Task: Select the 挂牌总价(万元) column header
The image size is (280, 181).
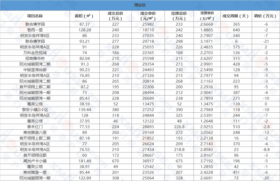Action: click(179, 16)
